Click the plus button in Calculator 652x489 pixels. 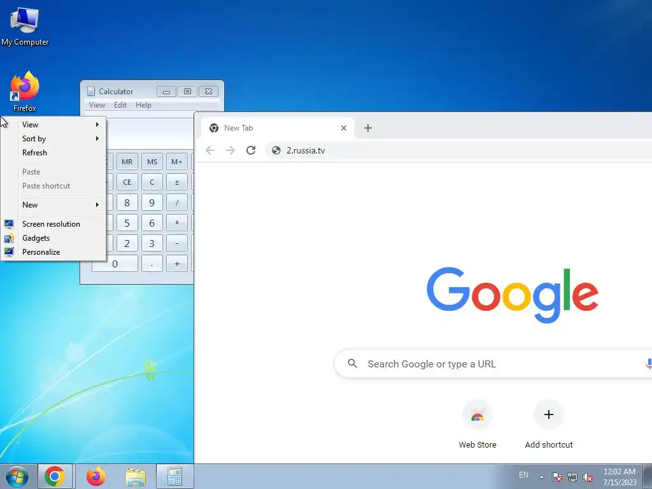[x=177, y=264]
